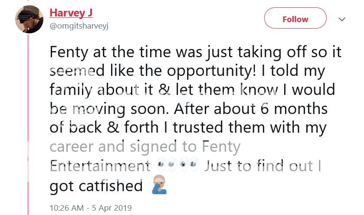This screenshot has width=364, height=215.
Task: Open the tweet options chevron menu
Action: click(342, 19)
